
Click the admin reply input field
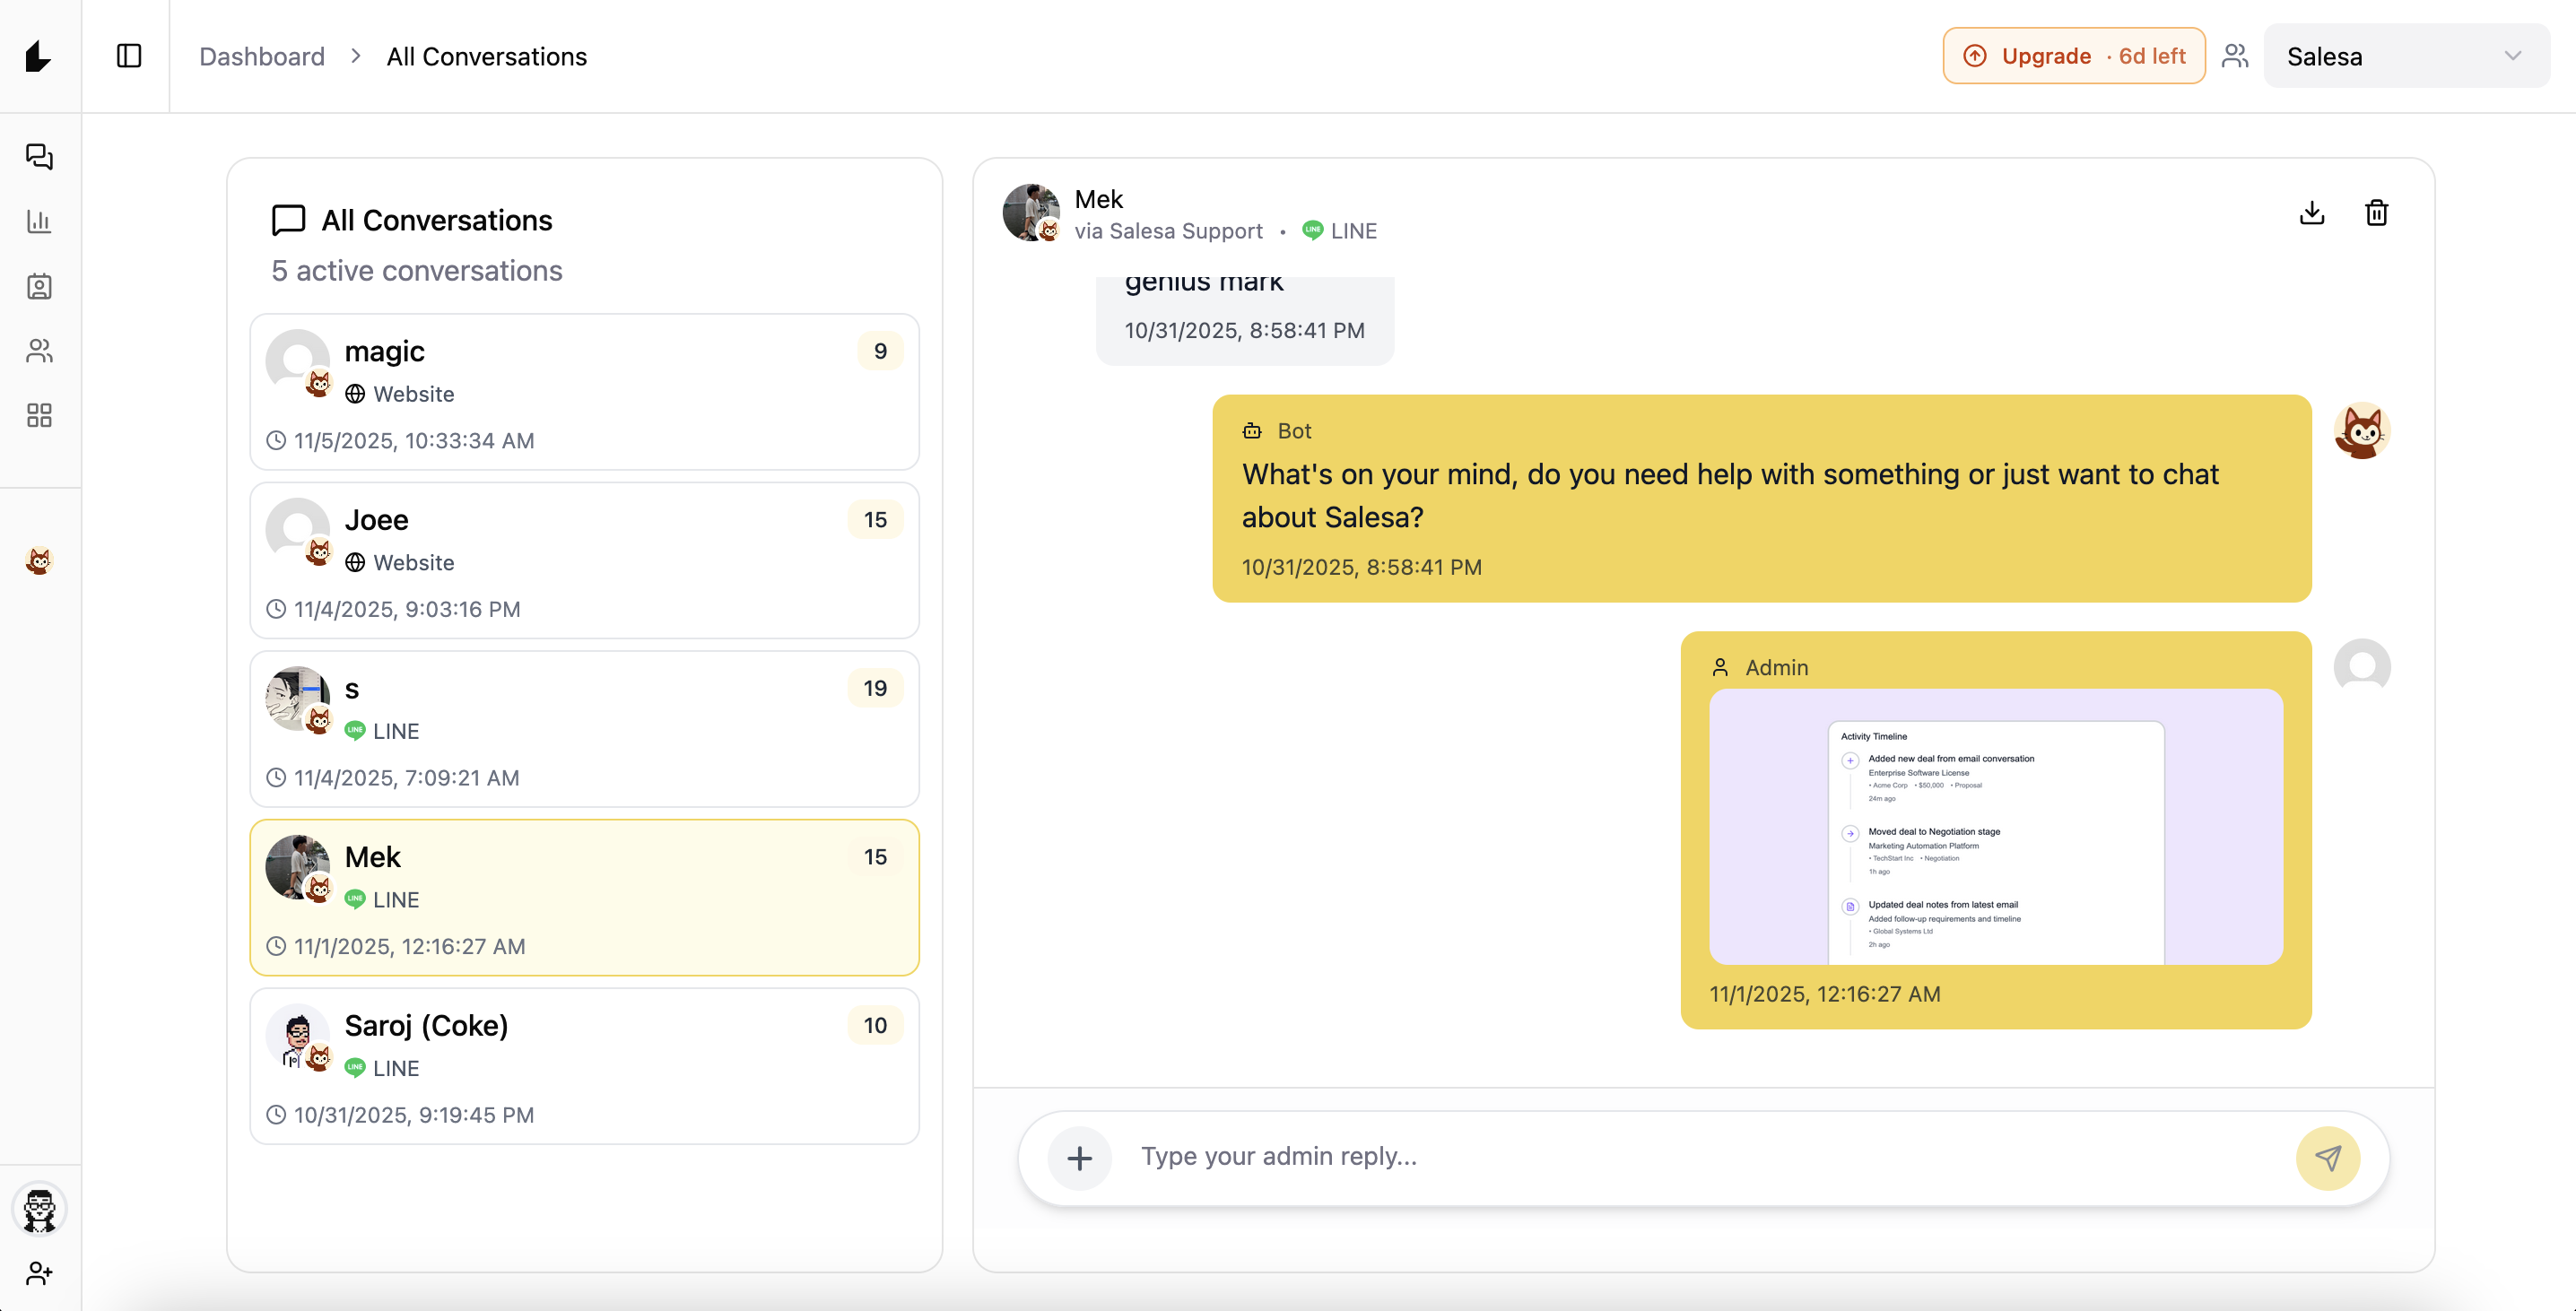point(1600,1157)
